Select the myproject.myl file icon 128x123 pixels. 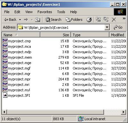pyautogui.click(x=5, y=90)
